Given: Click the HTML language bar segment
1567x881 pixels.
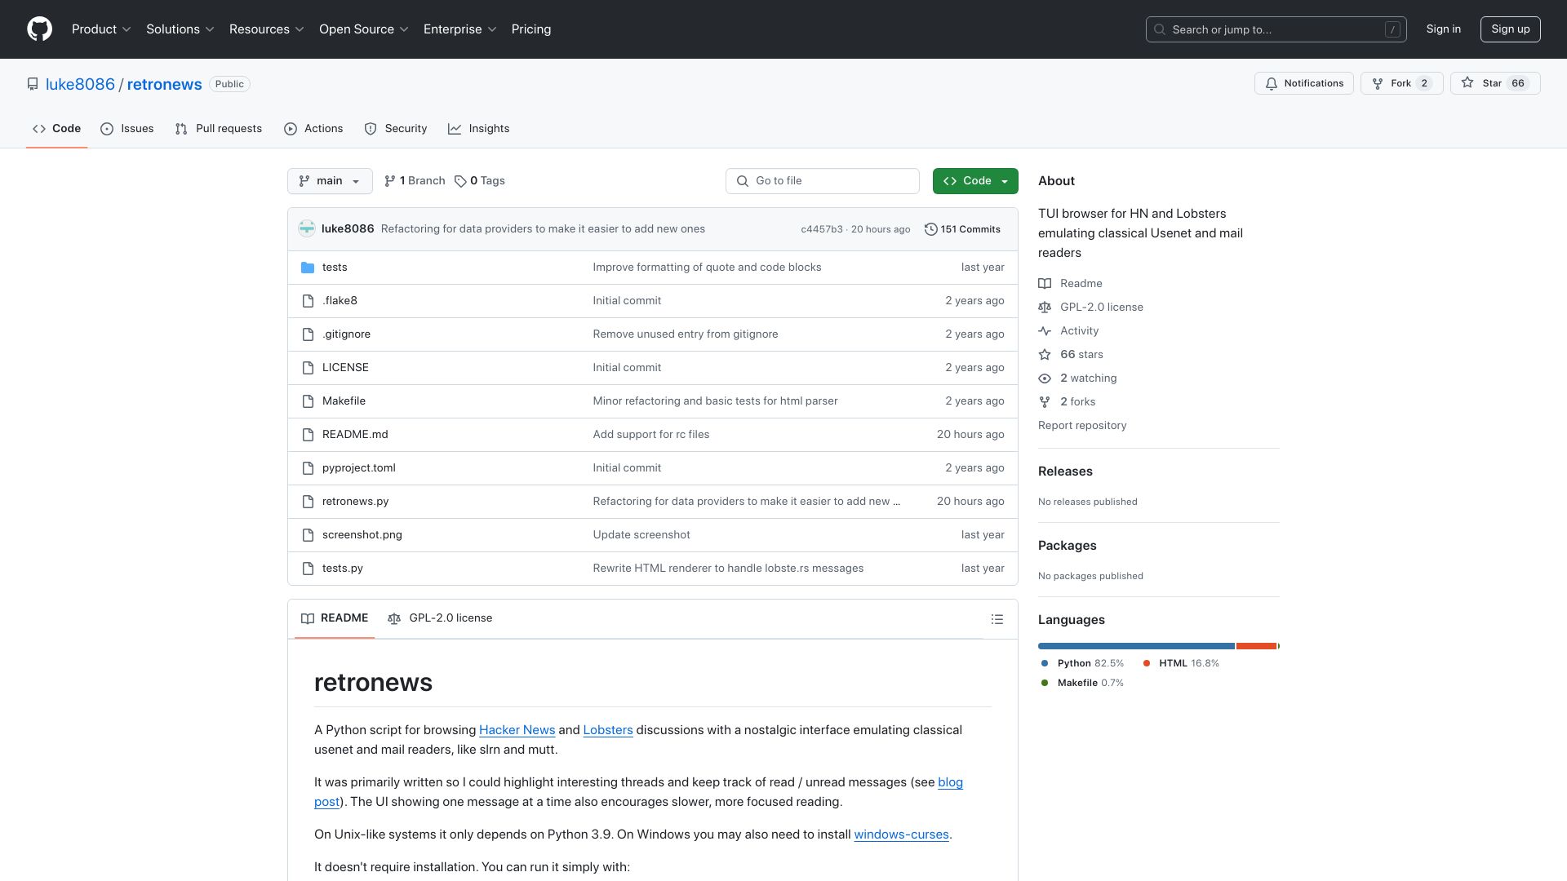Looking at the screenshot, I should 1256,646.
